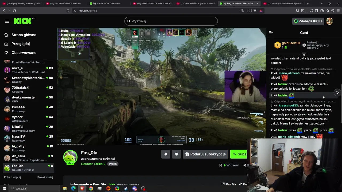The width and height of the screenshot is (342, 192).
Task: Open SzachowyMentor channel in sidebar
Action: pos(29,80)
